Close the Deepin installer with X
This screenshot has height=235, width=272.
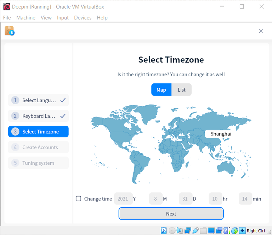pos(261,31)
